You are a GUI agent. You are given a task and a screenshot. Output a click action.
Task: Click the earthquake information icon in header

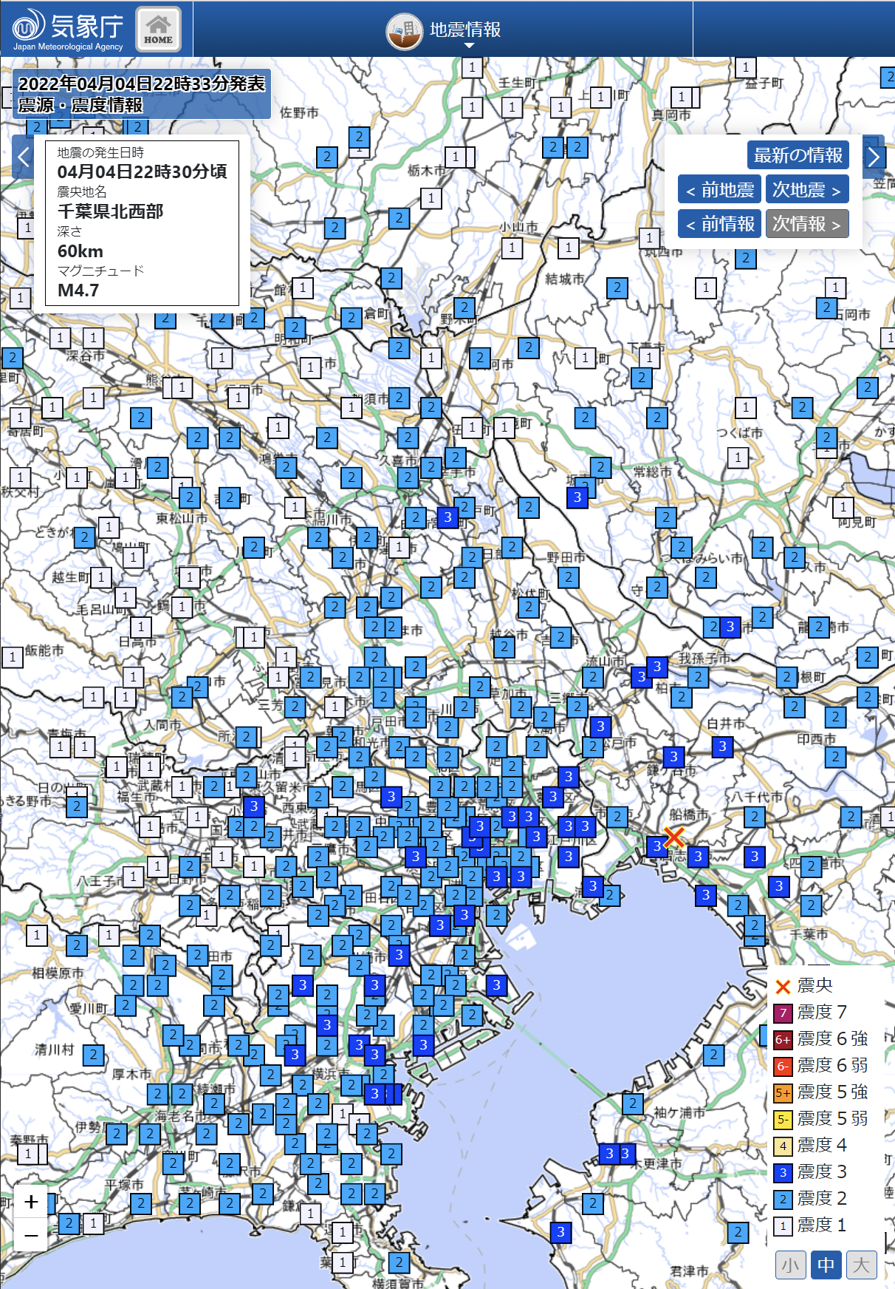click(x=404, y=32)
